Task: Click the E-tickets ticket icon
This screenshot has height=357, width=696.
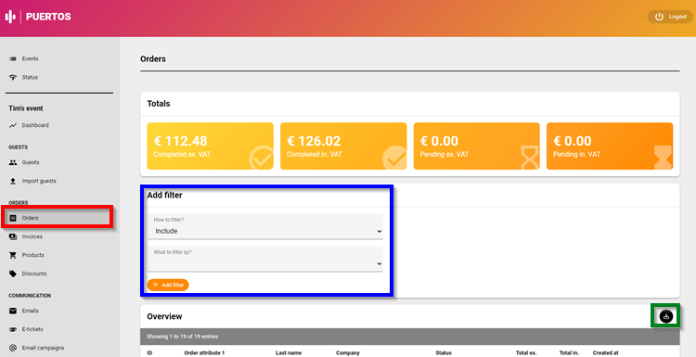Action: coord(13,329)
